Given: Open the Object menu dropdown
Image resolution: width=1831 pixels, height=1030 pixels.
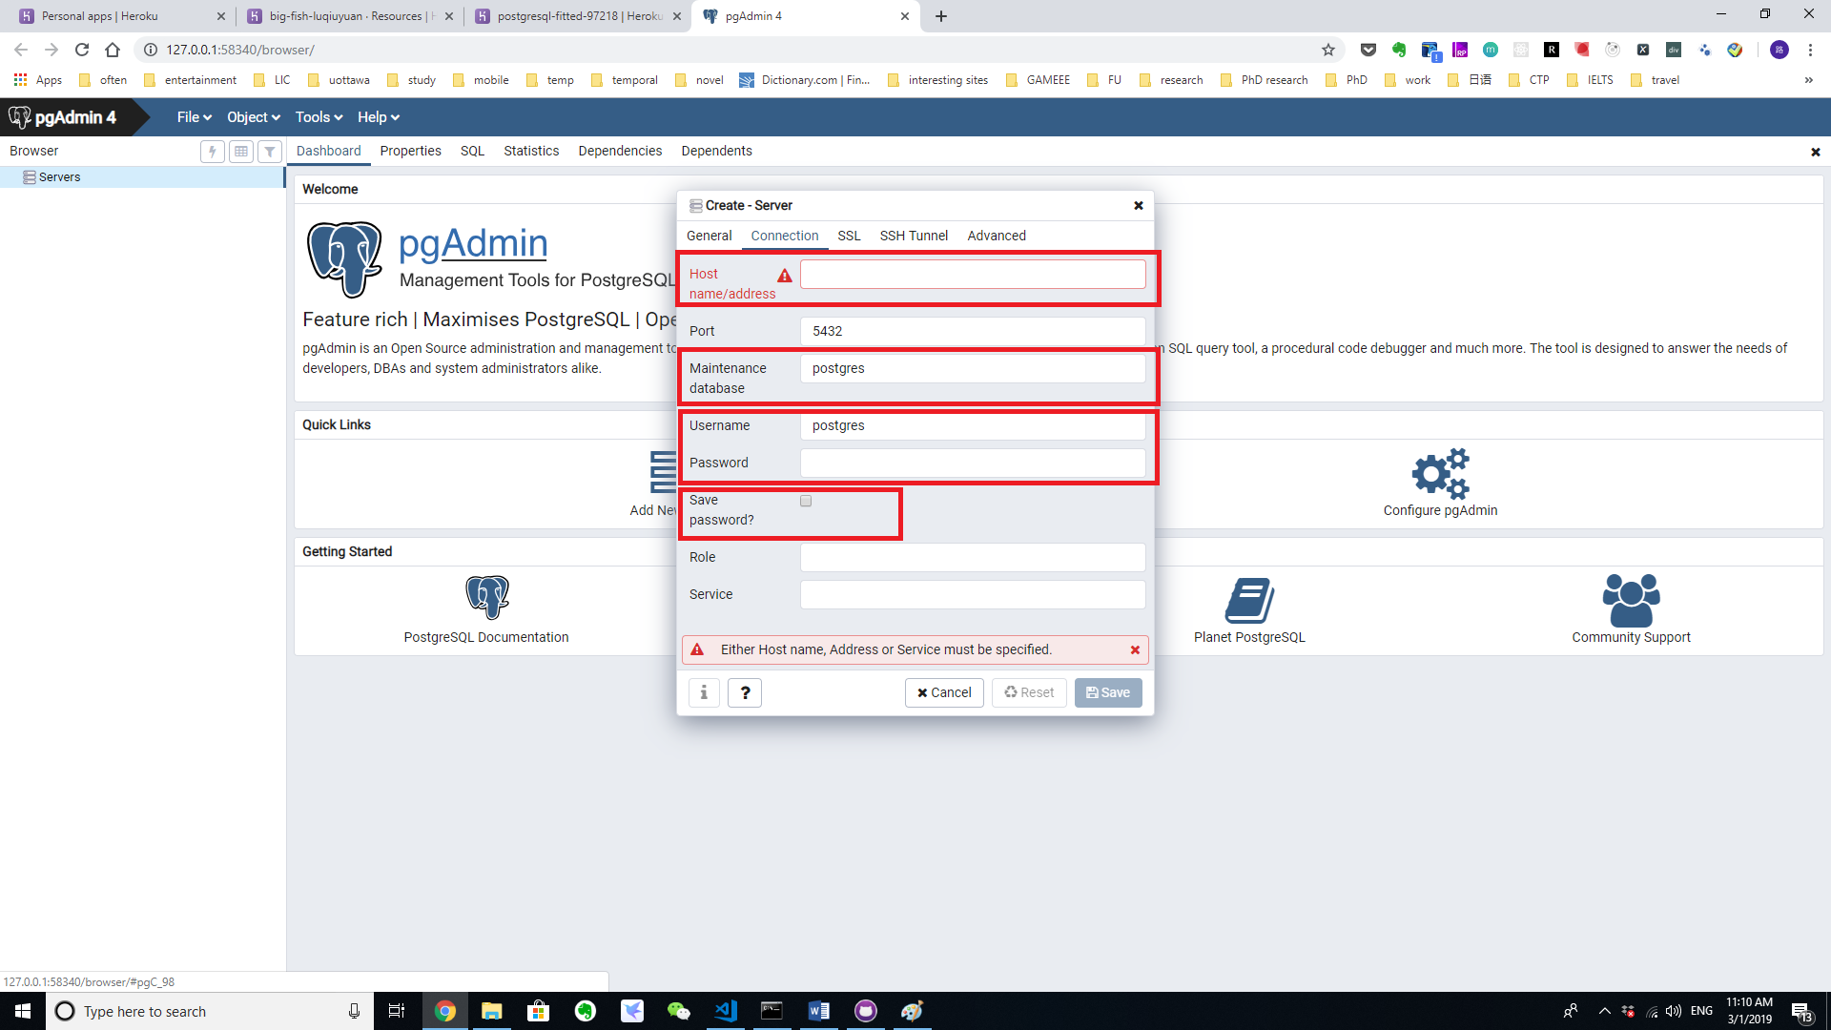Looking at the screenshot, I should pos(254,117).
